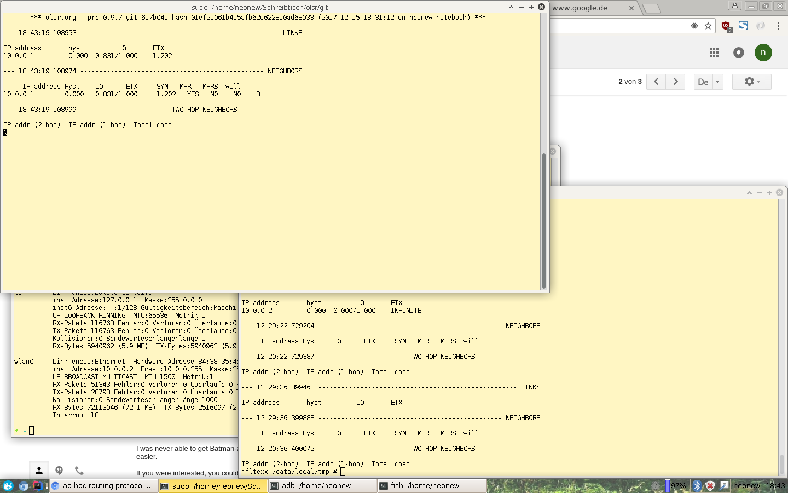Click the scrollbar of the adb terminal window
The image size is (788, 493).
[x=781, y=464]
